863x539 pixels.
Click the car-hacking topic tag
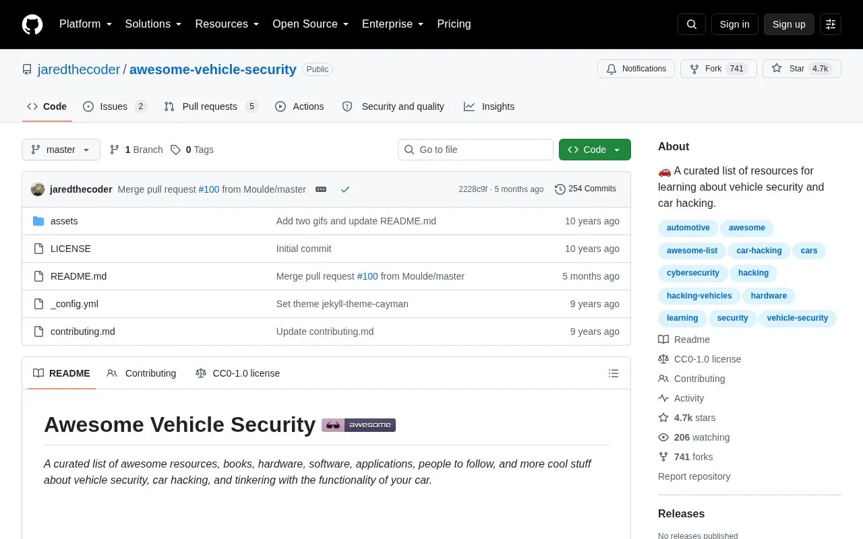[x=759, y=251]
